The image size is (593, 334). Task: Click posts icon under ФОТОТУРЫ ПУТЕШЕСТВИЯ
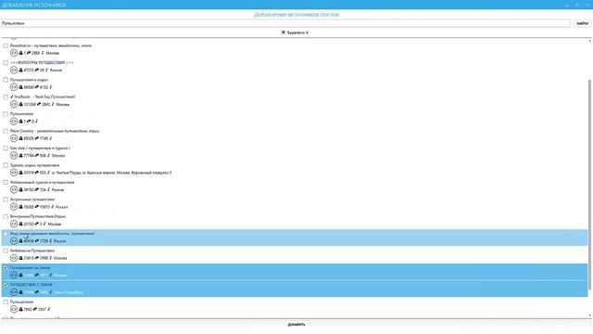[x=37, y=71]
